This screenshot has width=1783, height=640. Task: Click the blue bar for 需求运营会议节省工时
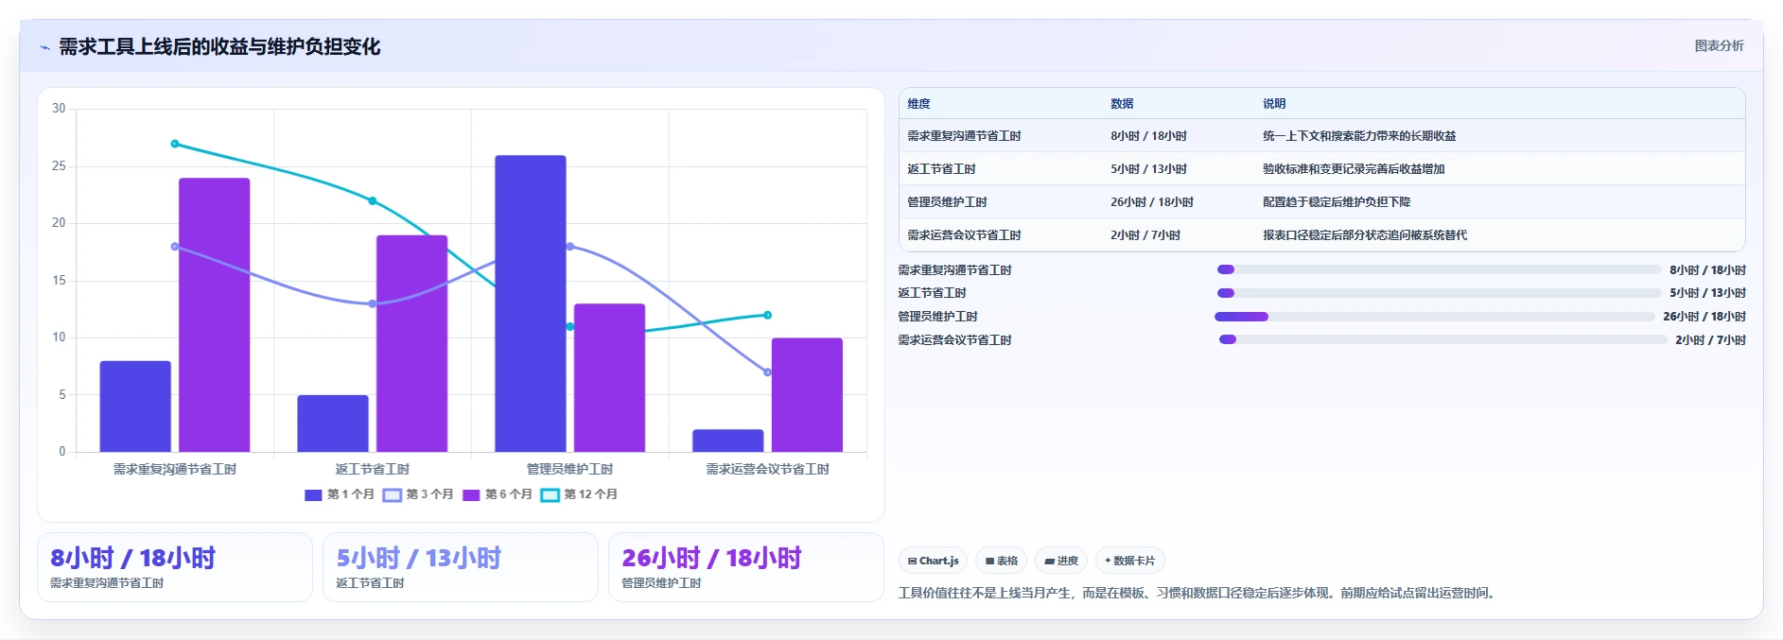tap(728, 441)
